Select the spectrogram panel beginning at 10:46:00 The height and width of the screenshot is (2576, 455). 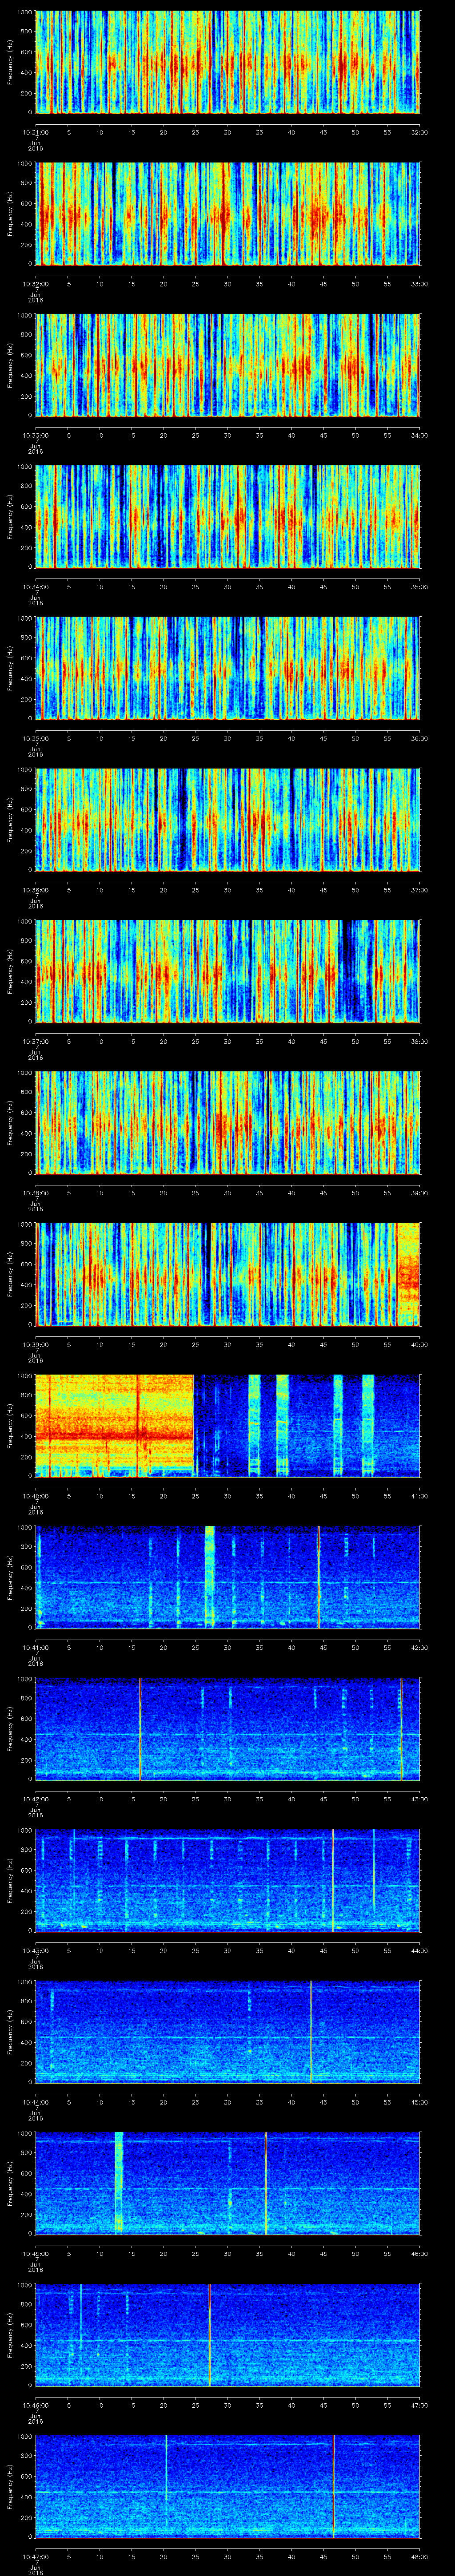tap(227, 2336)
